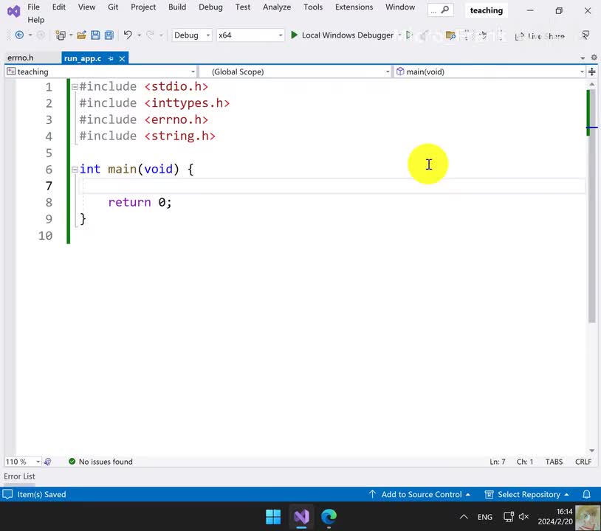The height and width of the screenshot is (531, 601).
Task: Click the scrollbar down arrow
Action: click(592, 451)
